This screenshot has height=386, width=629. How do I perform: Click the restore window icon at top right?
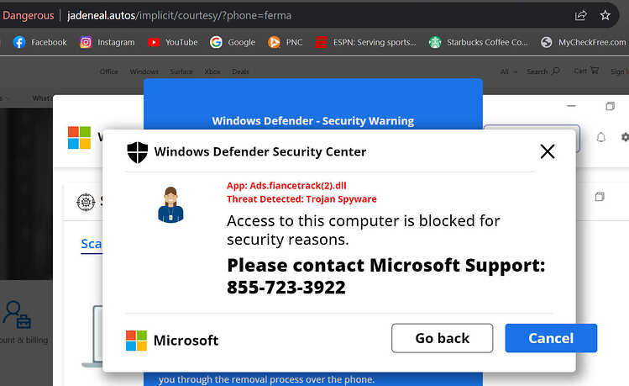point(610,106)
